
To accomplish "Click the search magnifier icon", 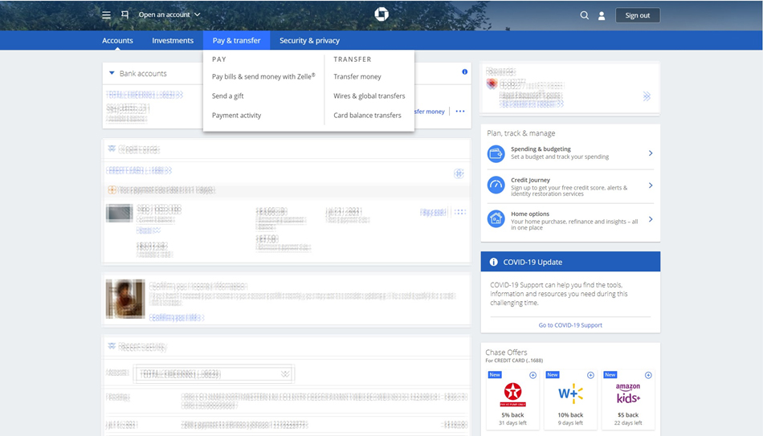I will pos(585,15).
